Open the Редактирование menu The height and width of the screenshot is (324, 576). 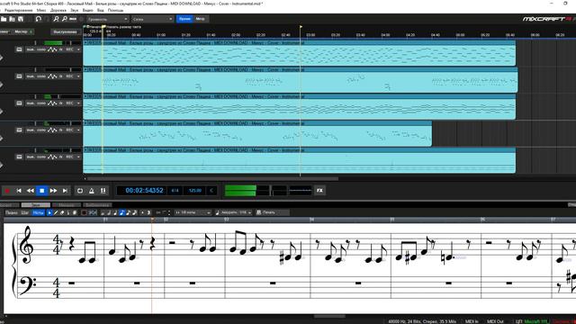pyautogui.click(x=18, y=10)
